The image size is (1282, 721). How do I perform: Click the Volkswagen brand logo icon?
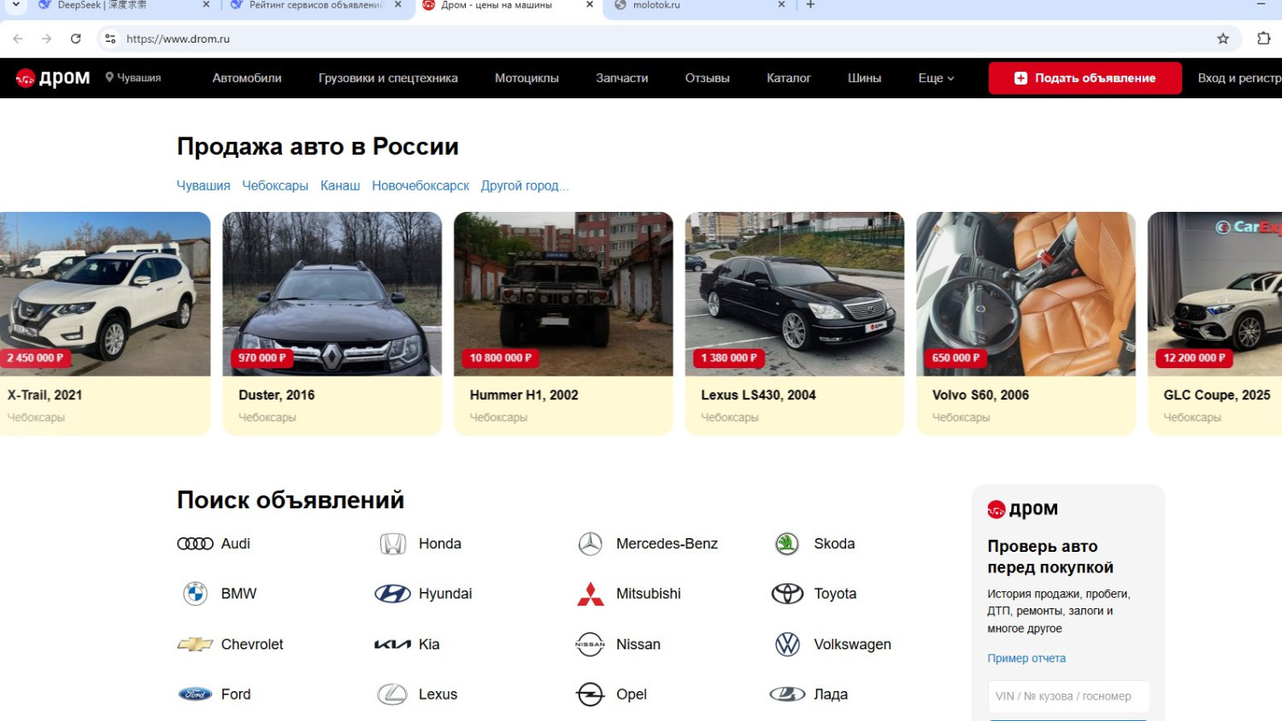pos(787,644)
